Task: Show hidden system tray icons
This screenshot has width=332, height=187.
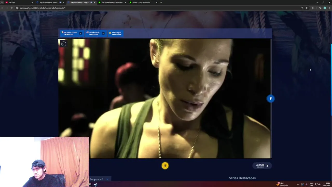Action: 298,184
